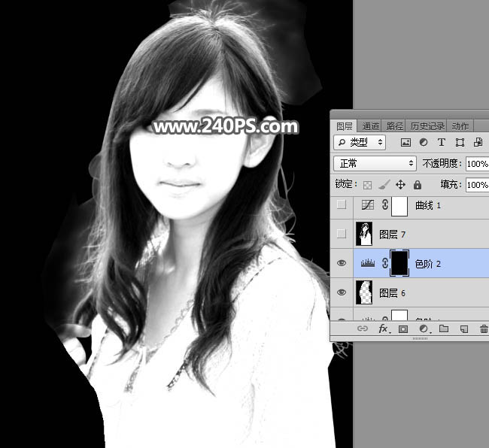Select the 图层 7 layer thumbnail

tap(364, 234)
